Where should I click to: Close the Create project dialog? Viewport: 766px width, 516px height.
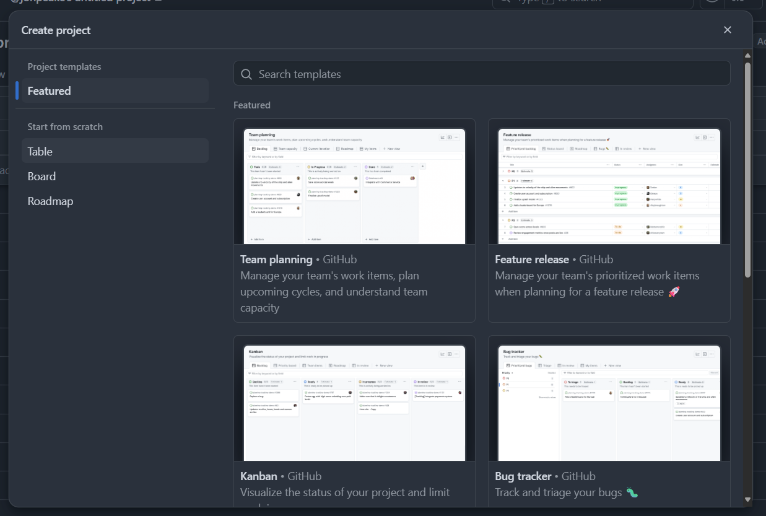click(728, 30)
